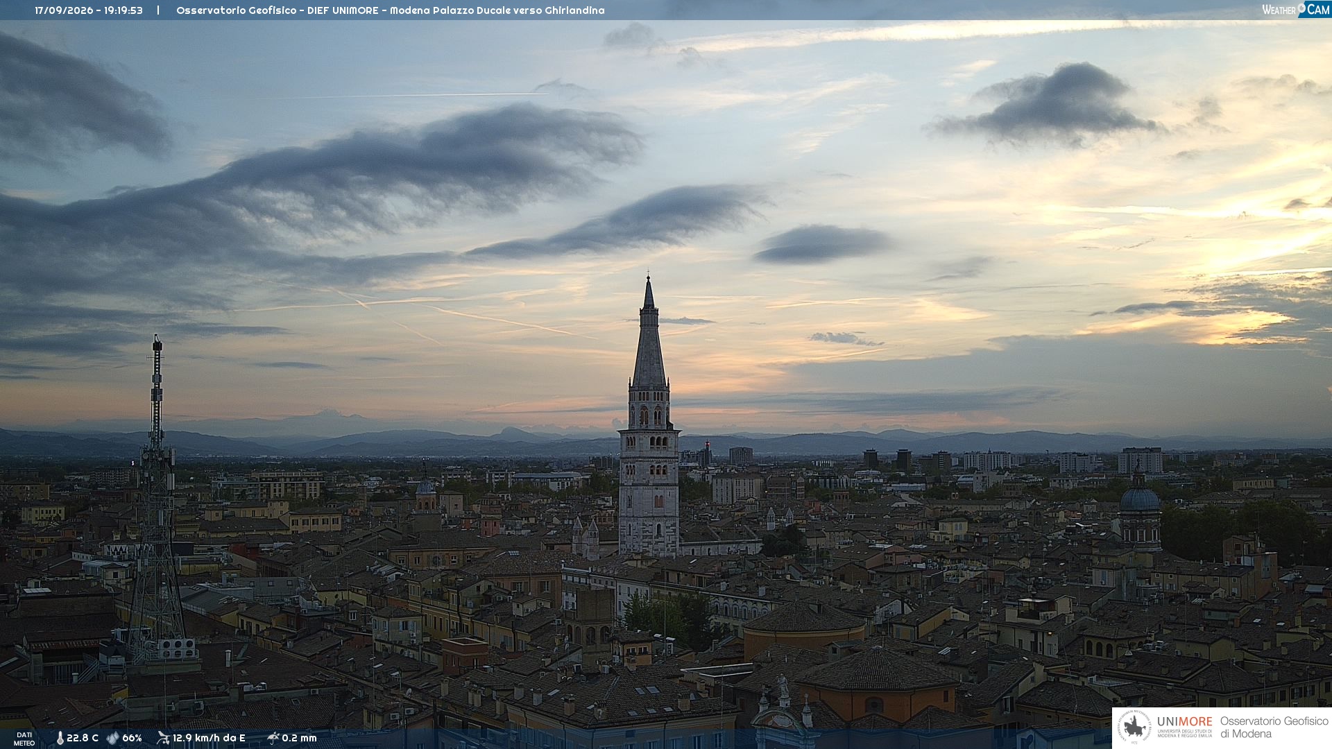Screen dimensions: 1332x749
Task: Click the 22.8 C temperature reading
Action: tap(83, 738)
